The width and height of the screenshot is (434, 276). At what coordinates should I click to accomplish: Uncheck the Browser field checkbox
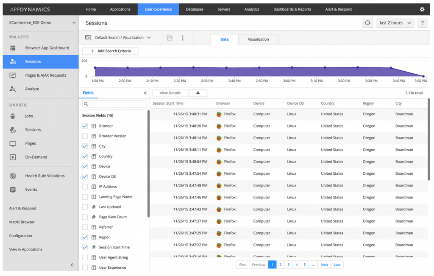(x=85, y=126)
